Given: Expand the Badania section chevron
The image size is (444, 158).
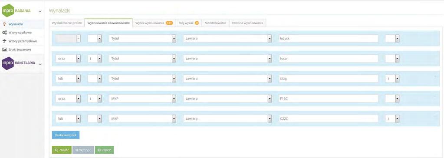Looking at the screenshot, I should pyautogui.click(x=40, y=11).
